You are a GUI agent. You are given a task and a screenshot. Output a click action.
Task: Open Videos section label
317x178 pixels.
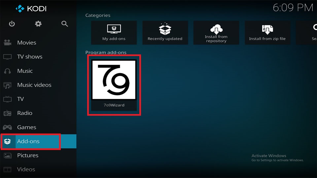point(26,169)
